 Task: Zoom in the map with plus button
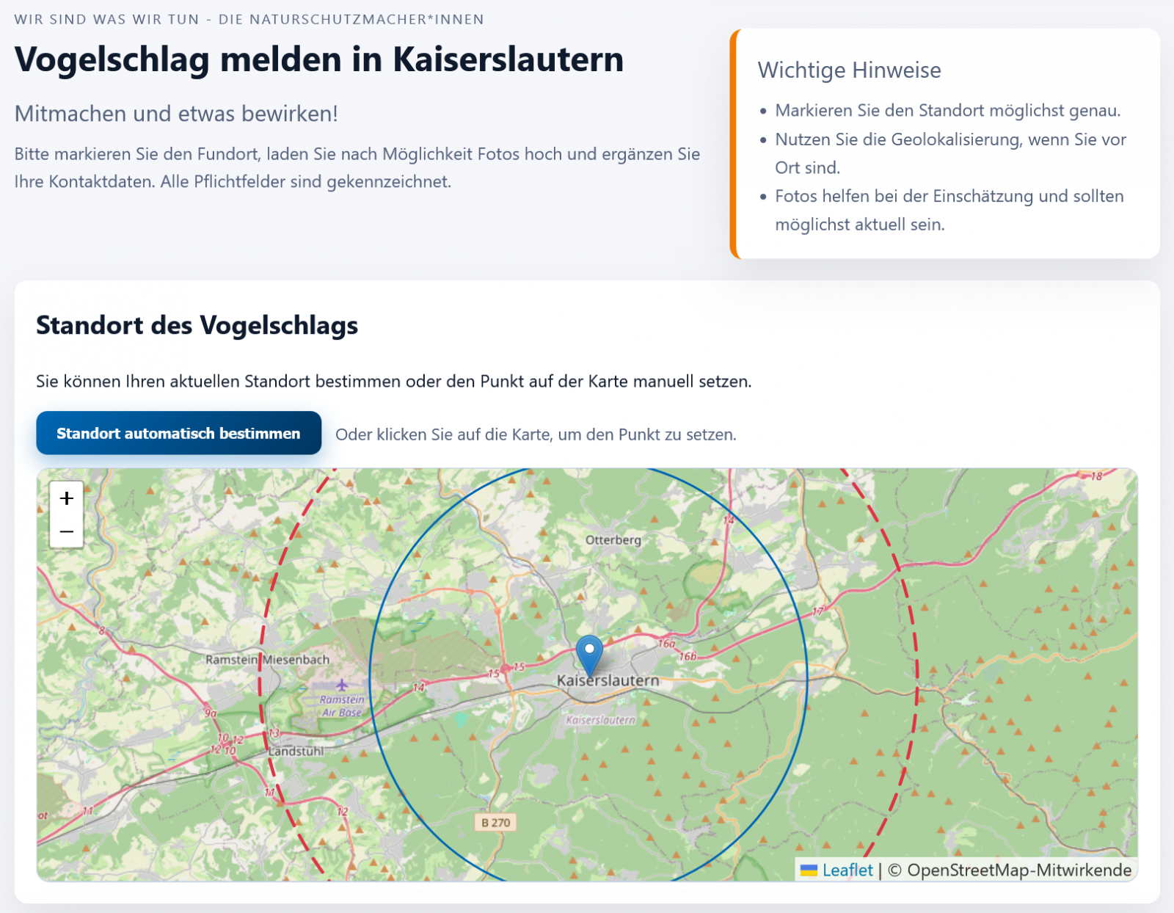pos(67,498)
